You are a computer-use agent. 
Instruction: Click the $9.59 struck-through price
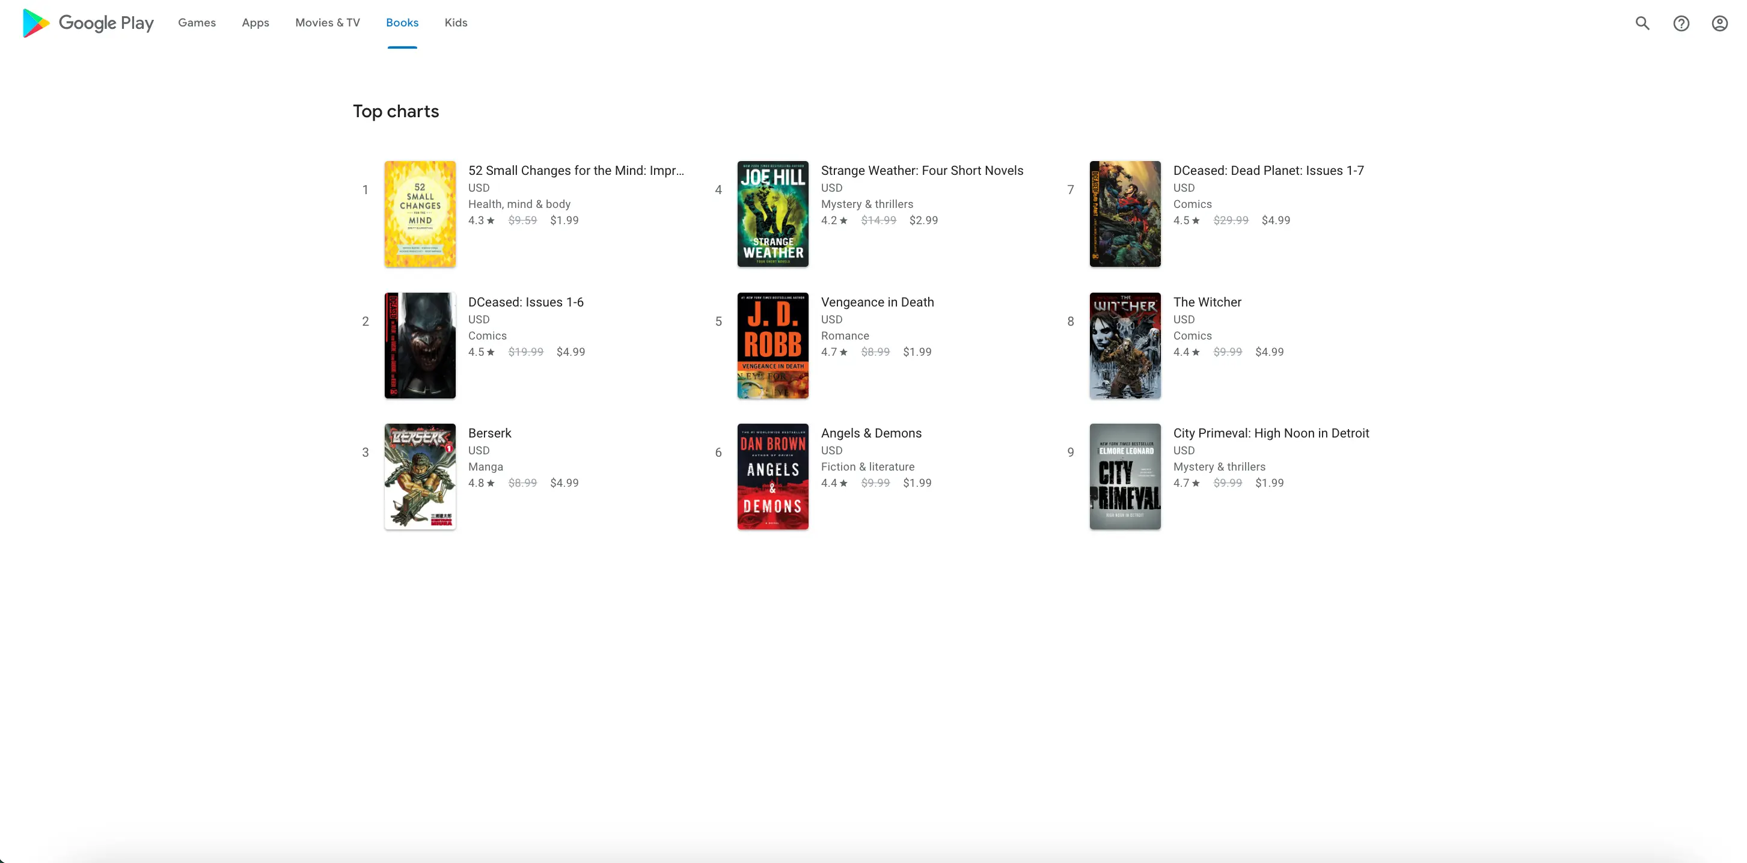click(x=522, y=221)
